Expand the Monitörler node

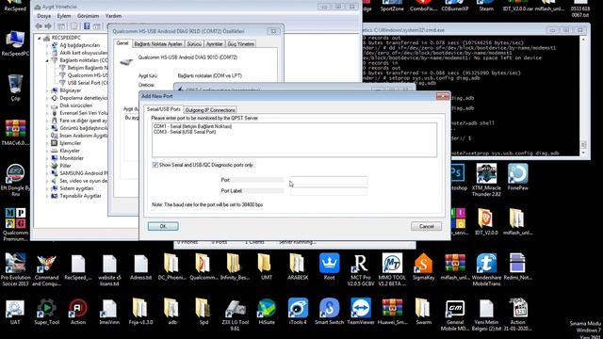[x=47, y=158]
